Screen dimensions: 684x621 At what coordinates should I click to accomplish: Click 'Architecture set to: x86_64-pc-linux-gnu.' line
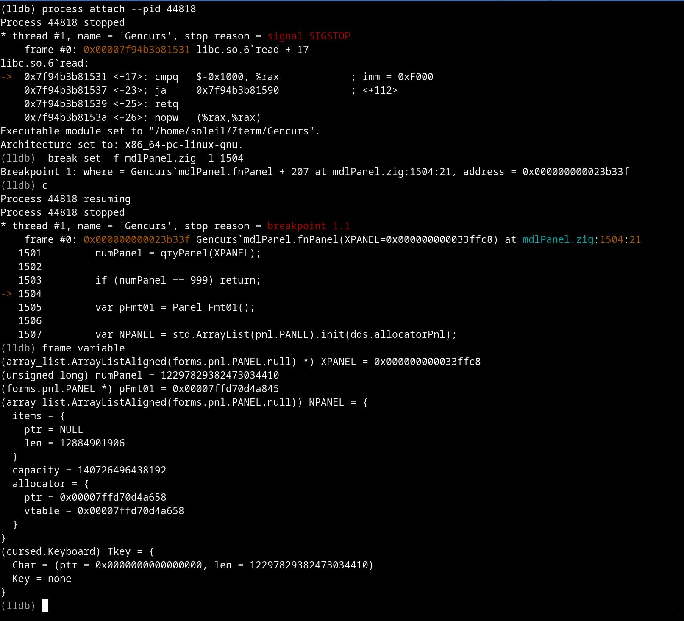coord(122,145)
